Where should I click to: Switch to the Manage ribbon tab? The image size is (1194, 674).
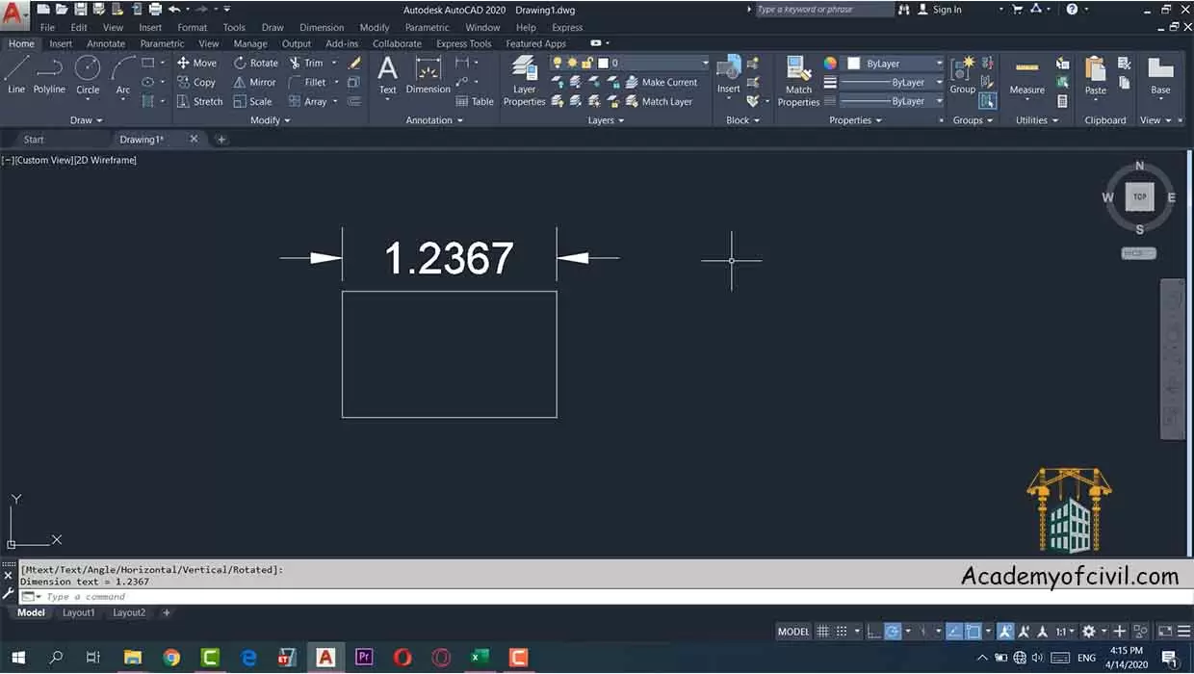click(x=250, y=43)
